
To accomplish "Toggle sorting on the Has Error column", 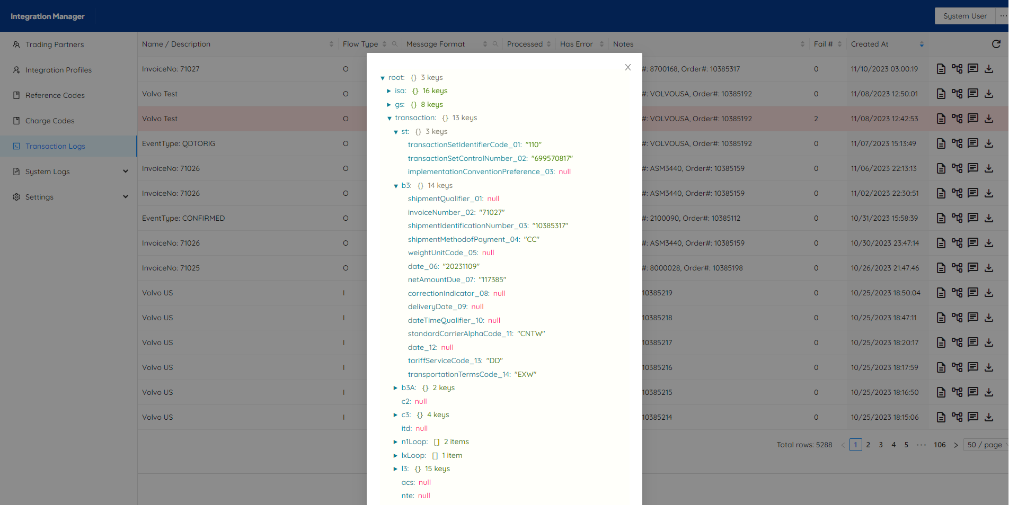I will coord(601,44).
